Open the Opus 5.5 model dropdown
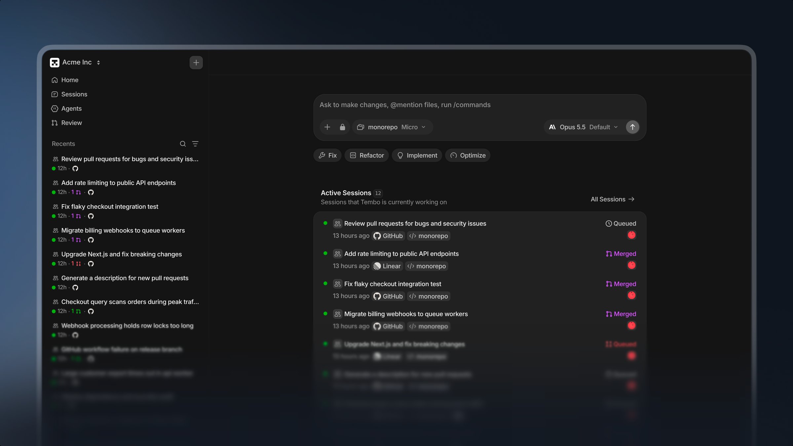The height and width of the screenshot is (446, 793). pyautogui.click(x=583, y=127)
